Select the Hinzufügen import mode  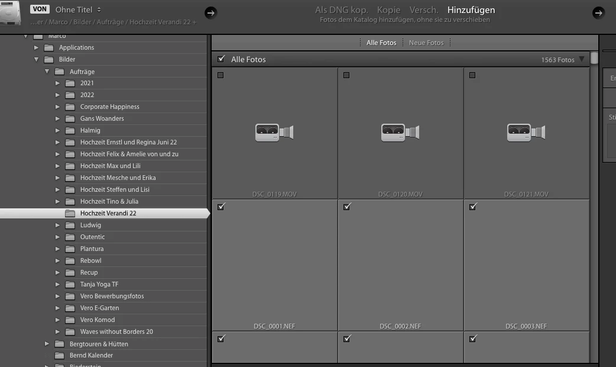[x=471, y=10]
